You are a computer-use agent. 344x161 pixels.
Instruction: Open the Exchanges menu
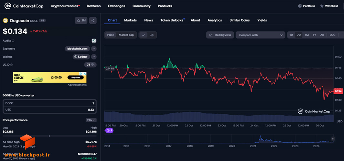(116, 6)
